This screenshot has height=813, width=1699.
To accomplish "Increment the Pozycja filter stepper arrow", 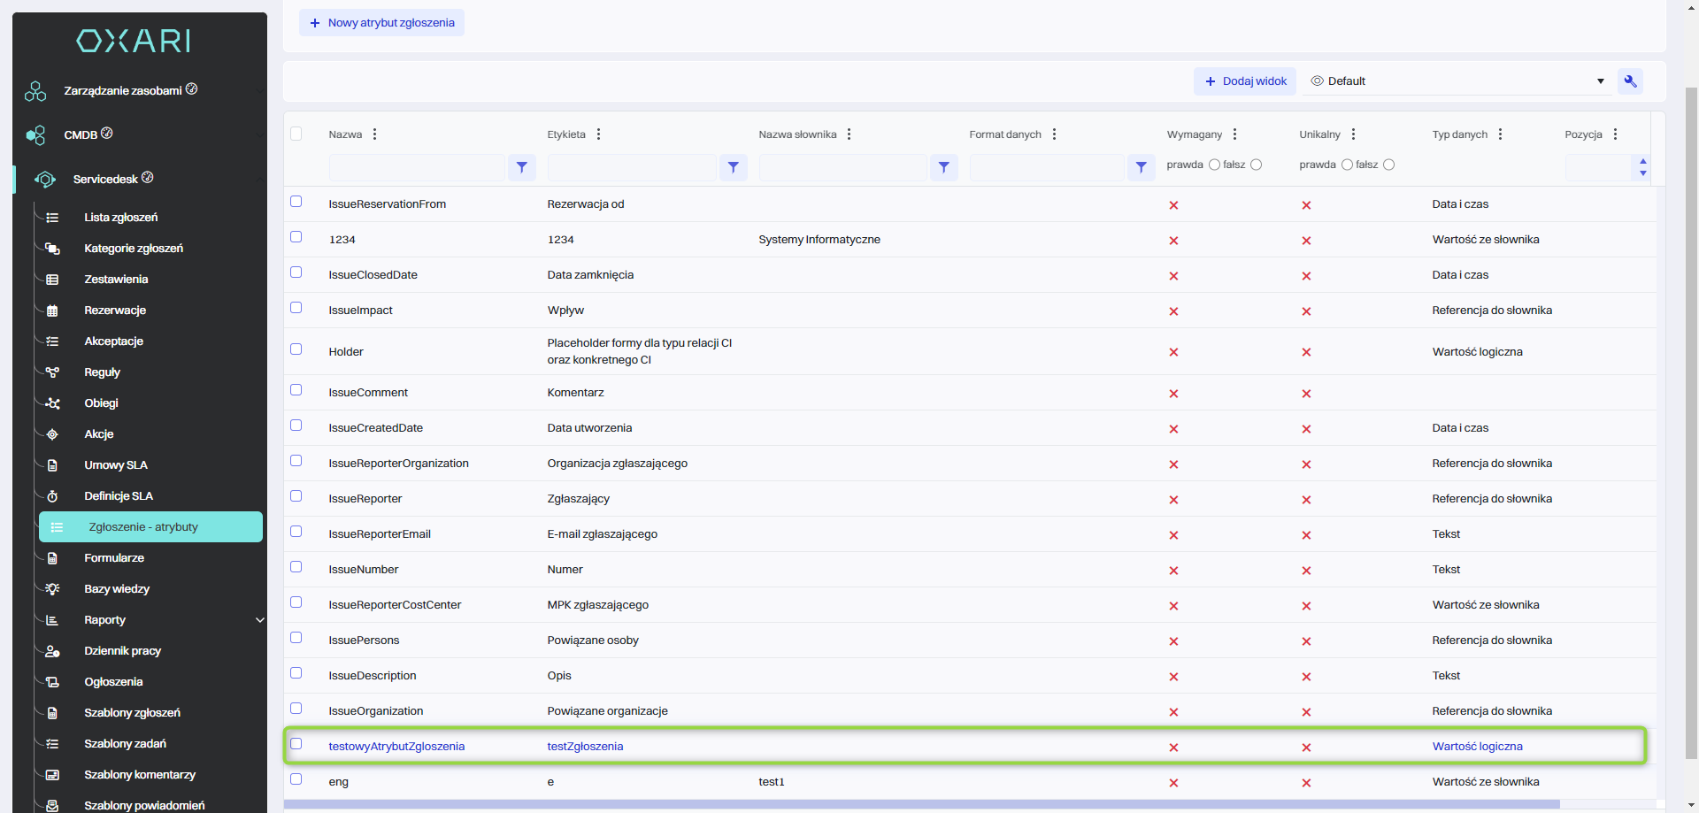I will click(1642, 162).
